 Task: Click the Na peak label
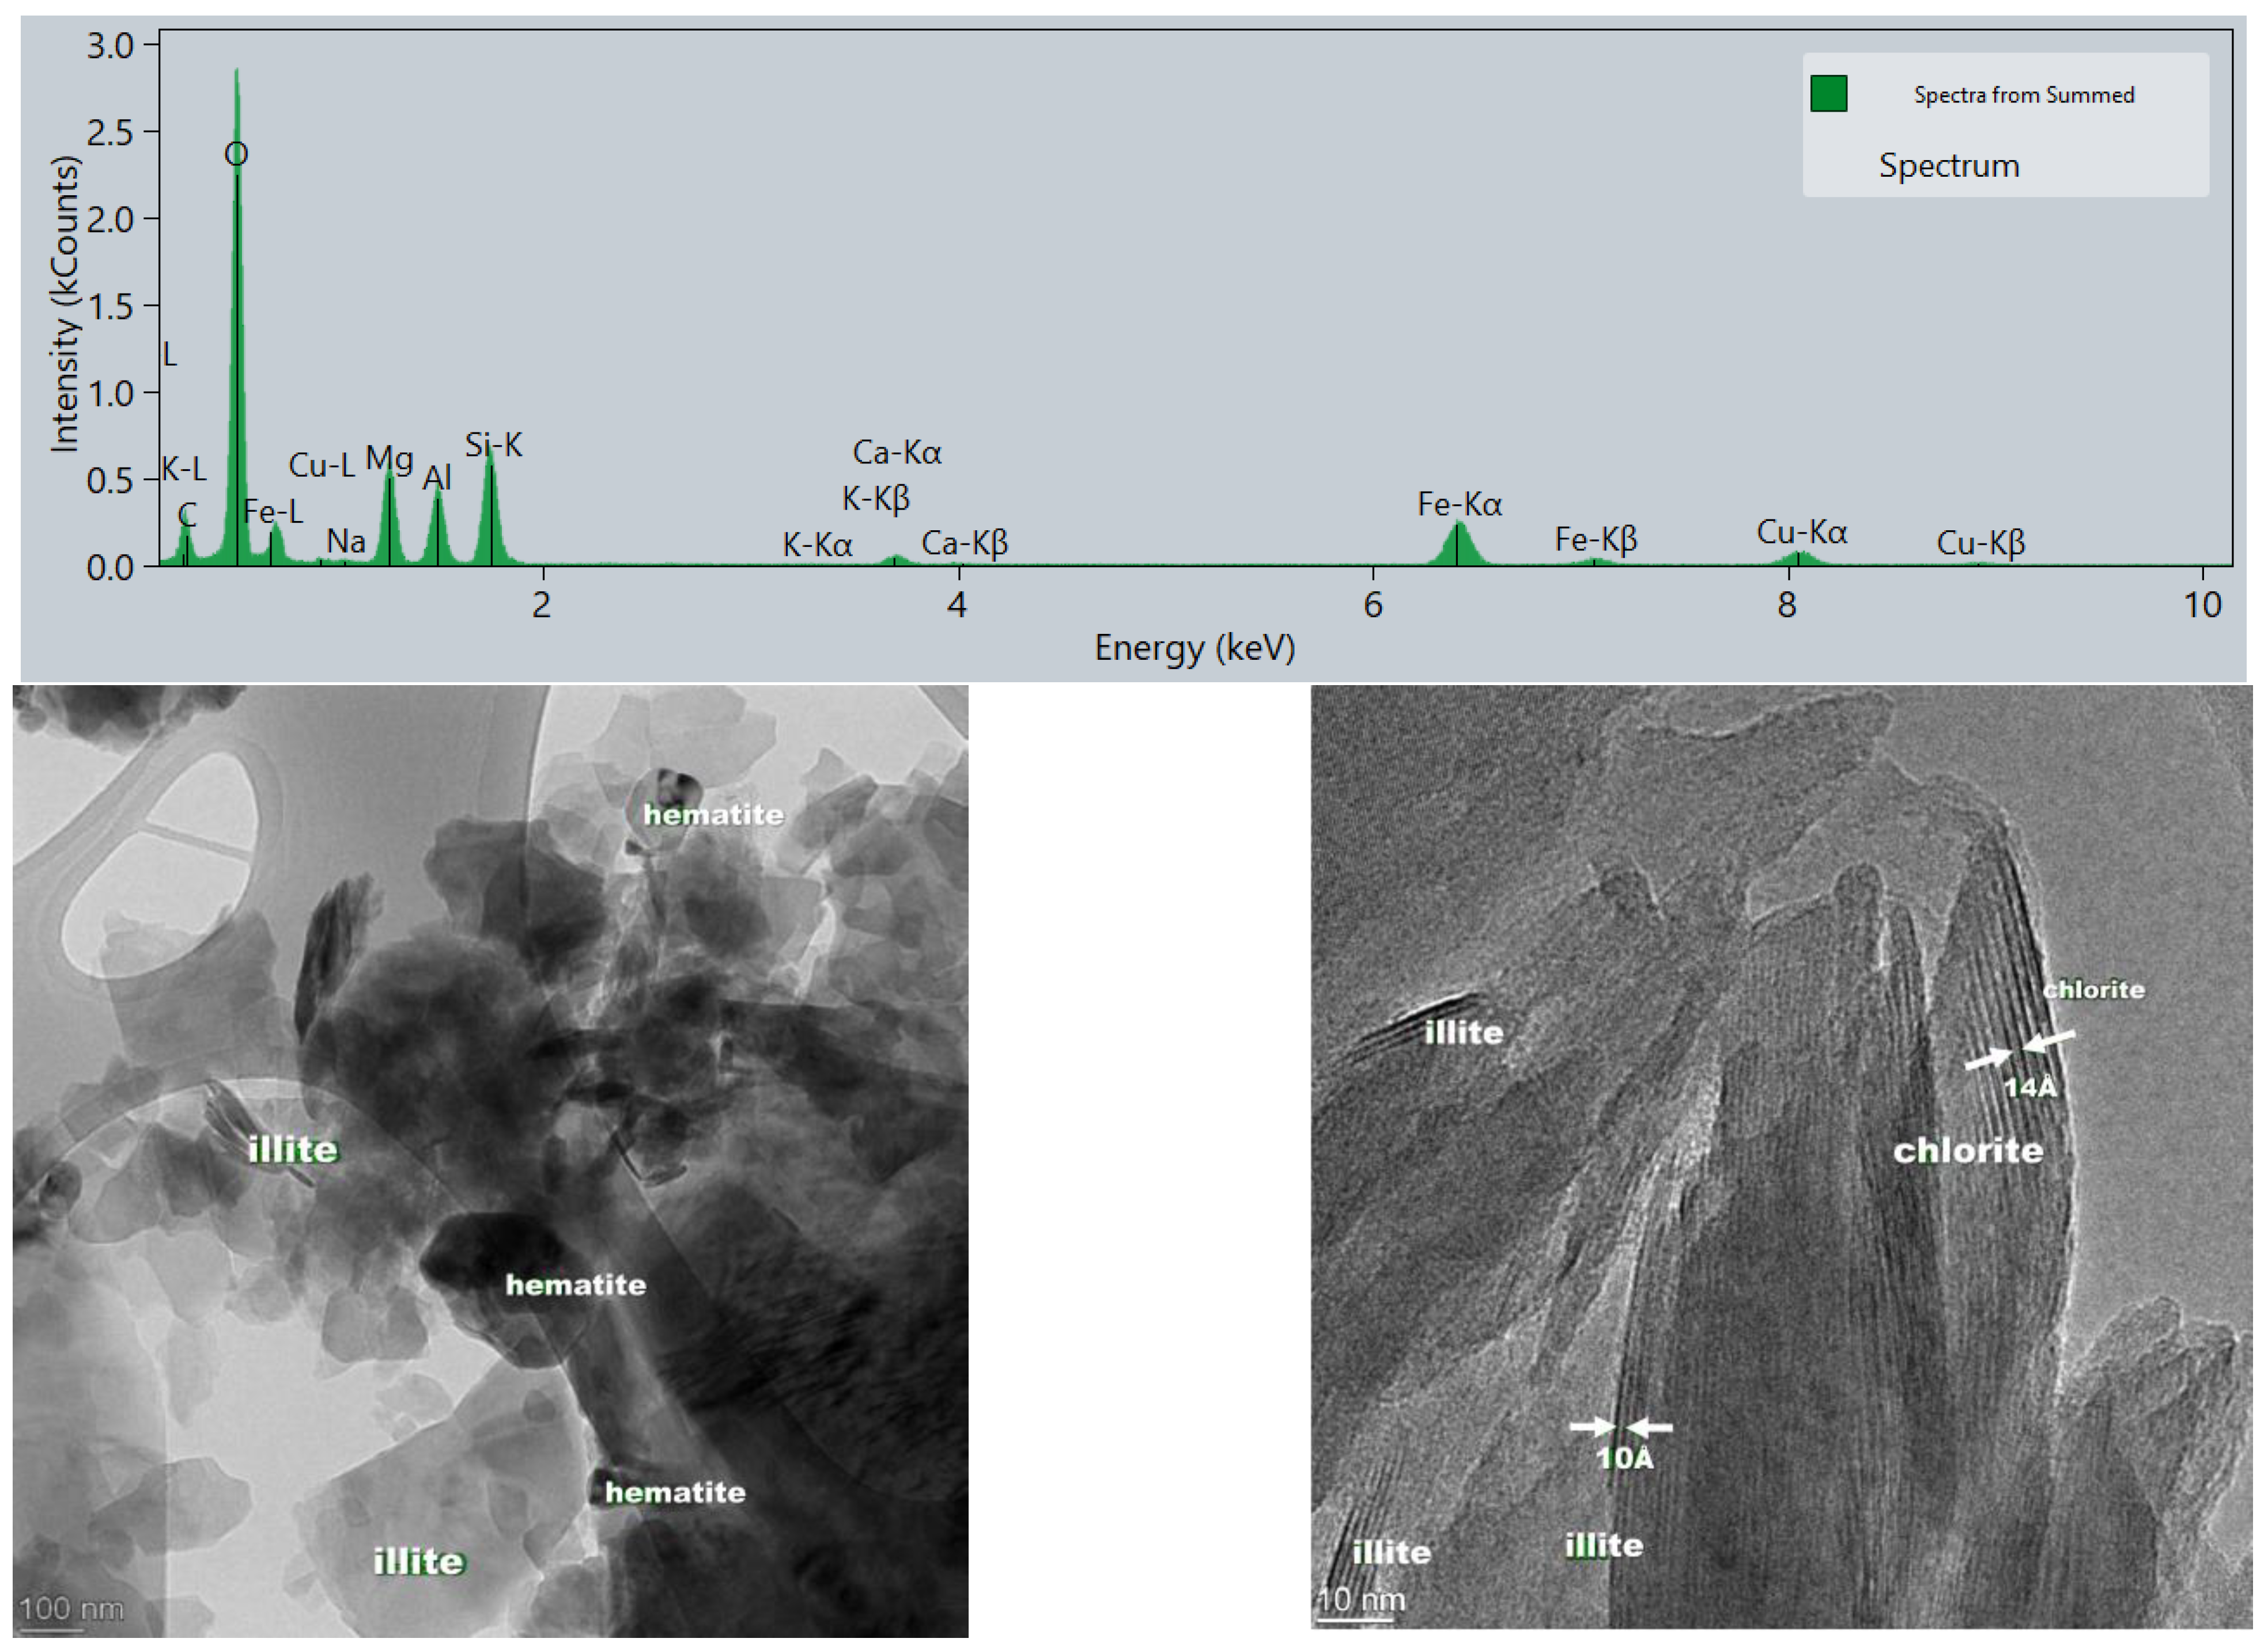[346, 542]
